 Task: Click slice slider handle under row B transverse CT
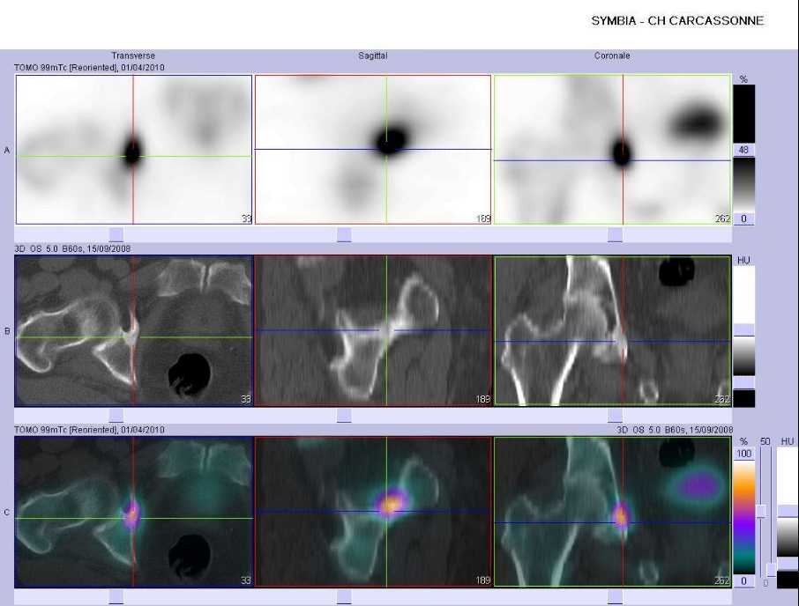point(116,416)
